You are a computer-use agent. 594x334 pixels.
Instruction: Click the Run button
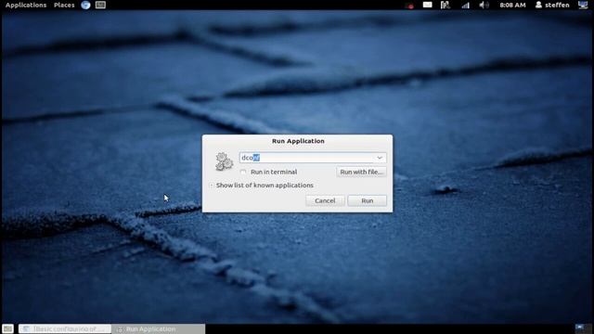click(368, 200)
